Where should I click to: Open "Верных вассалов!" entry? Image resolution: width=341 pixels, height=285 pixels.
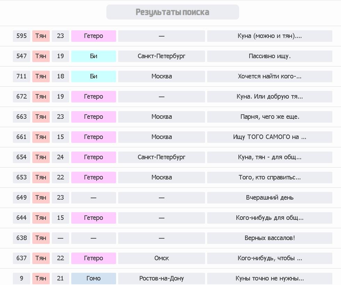coord(269,238)
